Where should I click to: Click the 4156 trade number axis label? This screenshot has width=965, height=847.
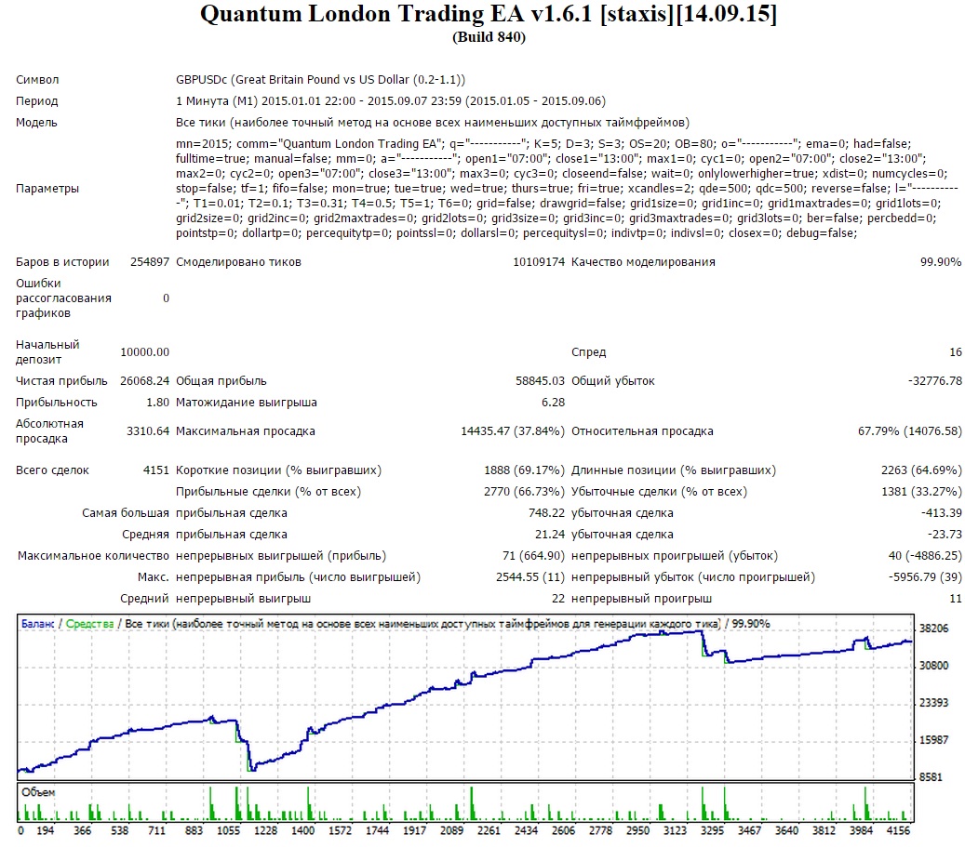click(897, 830)
